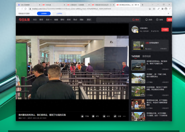The height and width of the screenshot is (132, 185).
Task: Click the 以后再说 later button
Action: 59,13
